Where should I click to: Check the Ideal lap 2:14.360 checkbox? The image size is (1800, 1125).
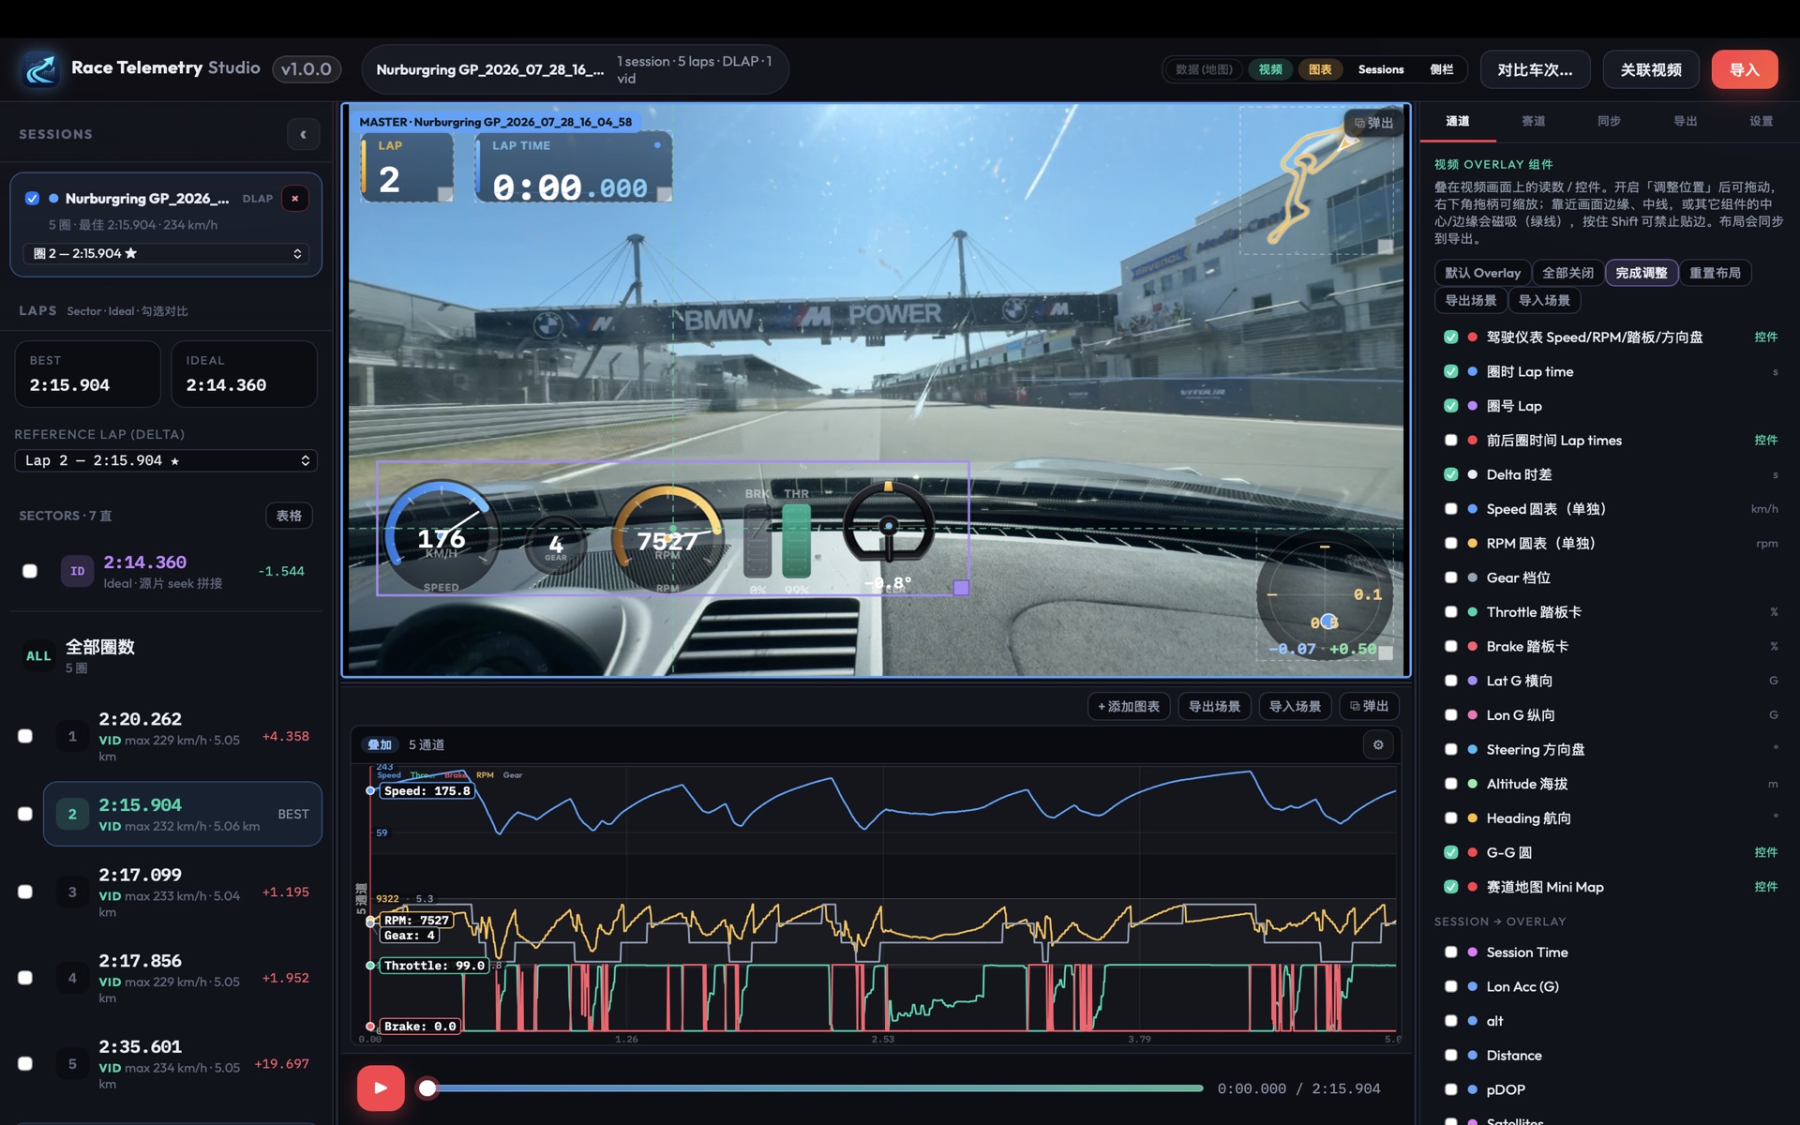pyautogui.click(x=30, y=571)
